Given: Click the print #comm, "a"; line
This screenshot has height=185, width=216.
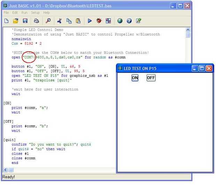Looking at the screenshot, I should point(30,108).
